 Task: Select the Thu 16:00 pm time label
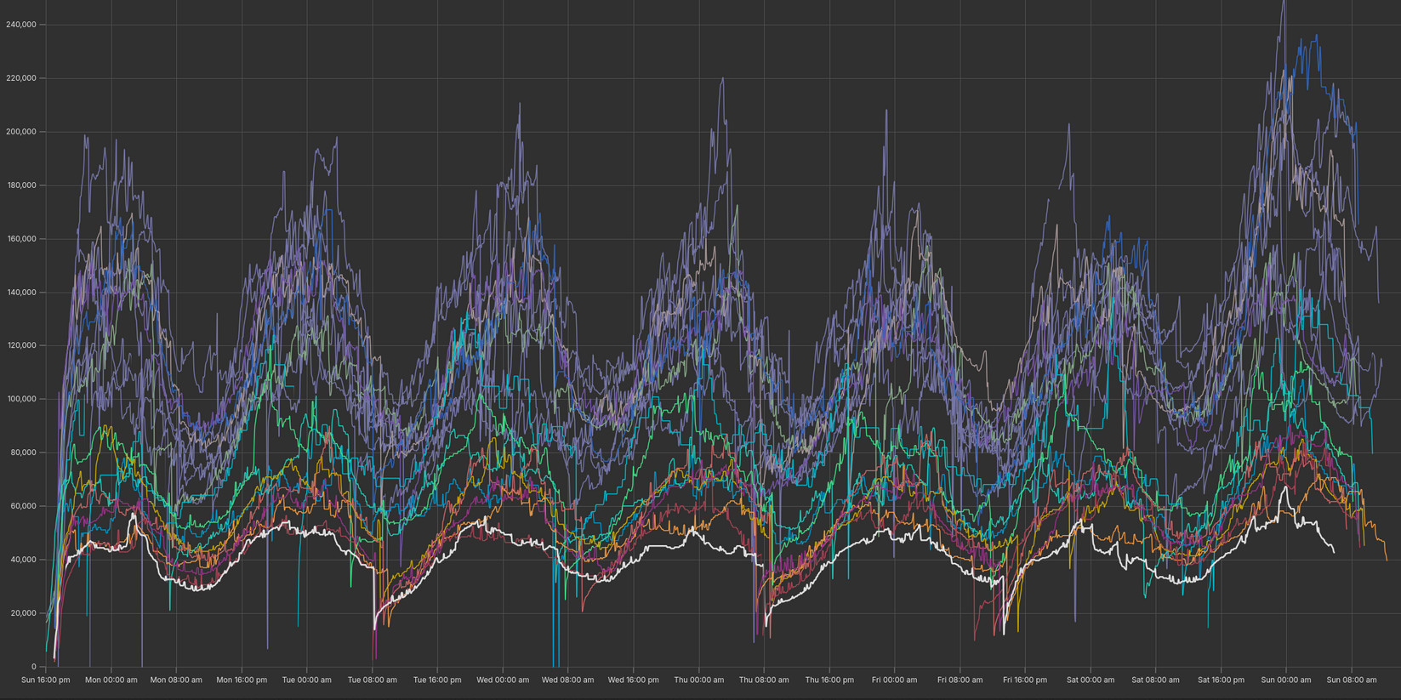[x=829, y=680]
